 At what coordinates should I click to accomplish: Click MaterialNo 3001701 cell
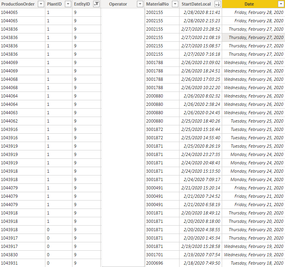[162, 255]
